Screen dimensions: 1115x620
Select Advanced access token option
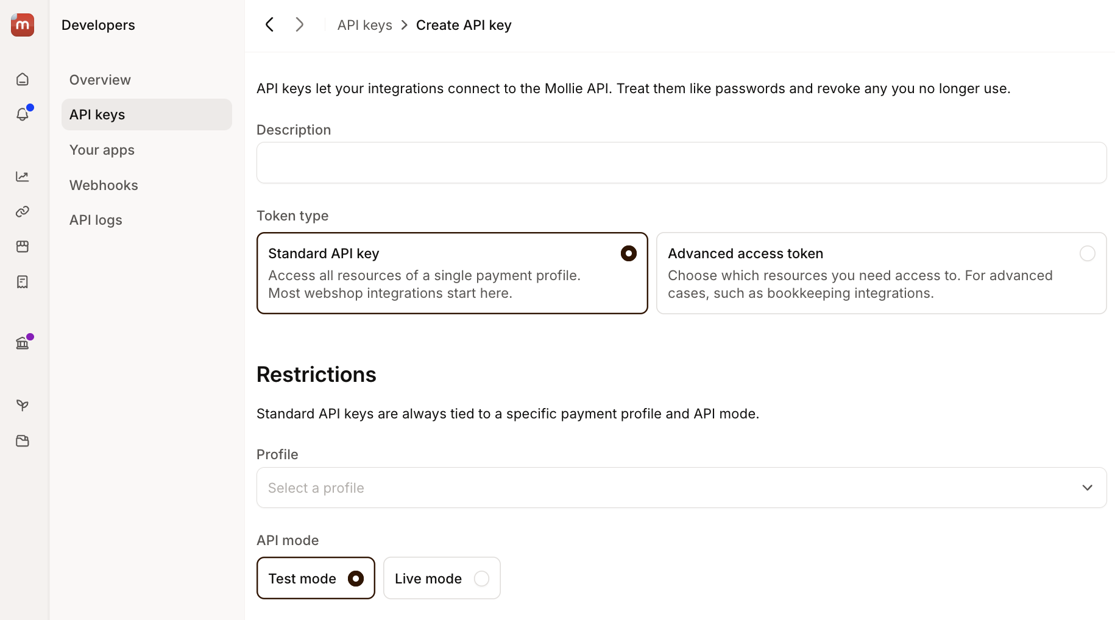pos(881,273)
